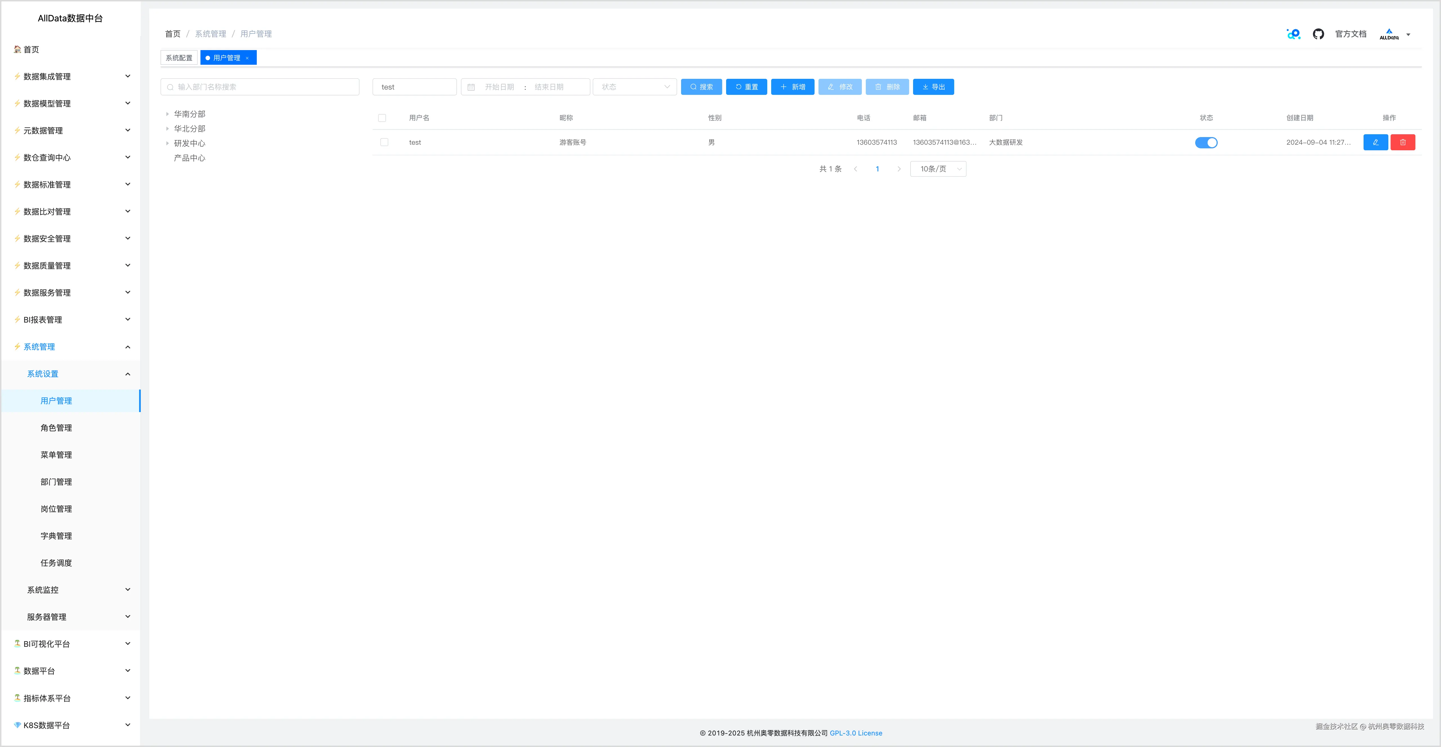The image size is (1441, 747).
Task: Click the blue edit icon in test row
Action: coord(1375,143)
